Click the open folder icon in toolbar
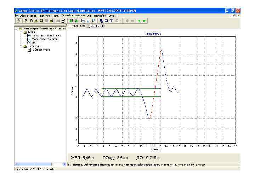The width and height of the screenshot is (255, 191). pos(36,21)
